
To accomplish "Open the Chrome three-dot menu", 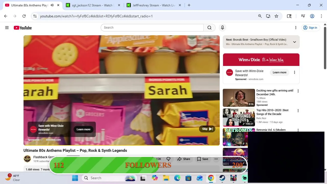I will (x=321, y=16).
